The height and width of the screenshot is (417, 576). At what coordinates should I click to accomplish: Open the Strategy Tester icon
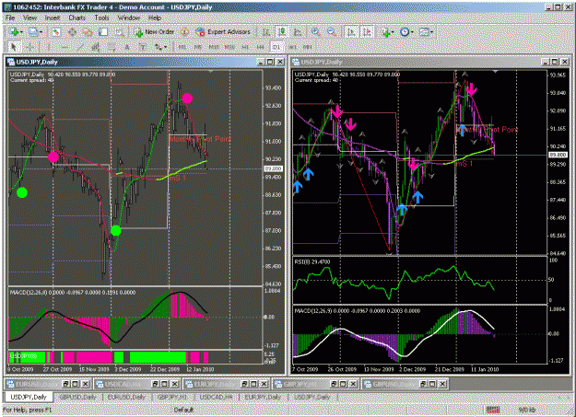click(119, 32)
